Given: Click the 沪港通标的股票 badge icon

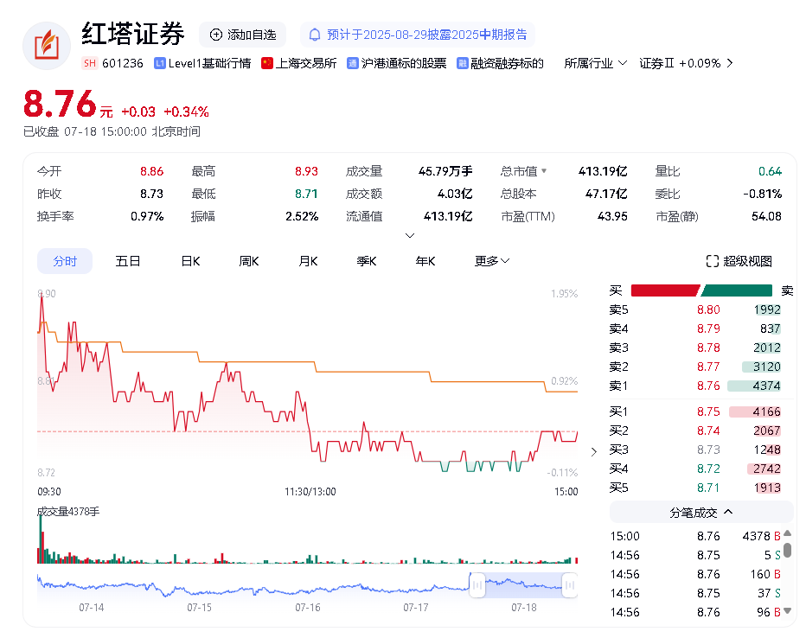Looking at the screenshot, I should 353,63.
